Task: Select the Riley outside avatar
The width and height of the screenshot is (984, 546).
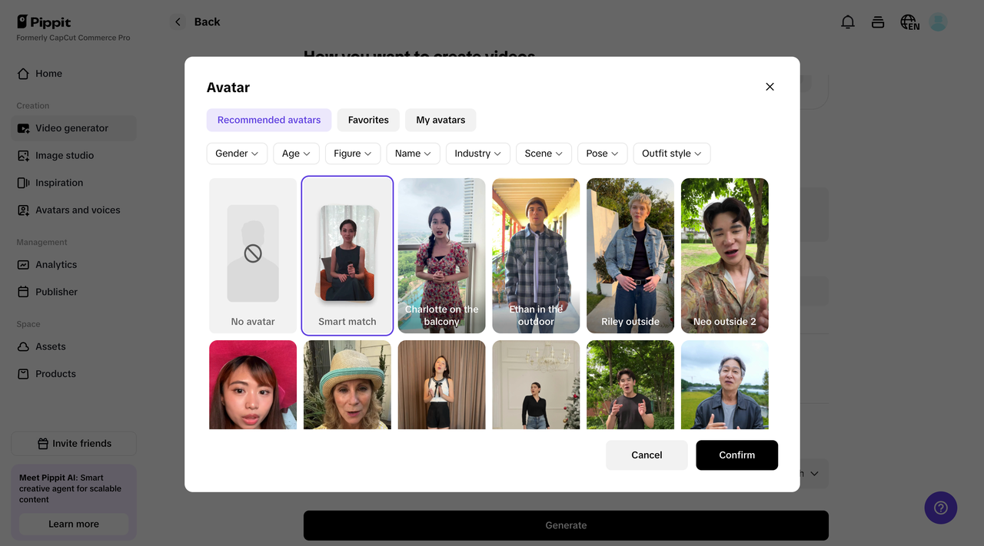Action: (630, 256)
